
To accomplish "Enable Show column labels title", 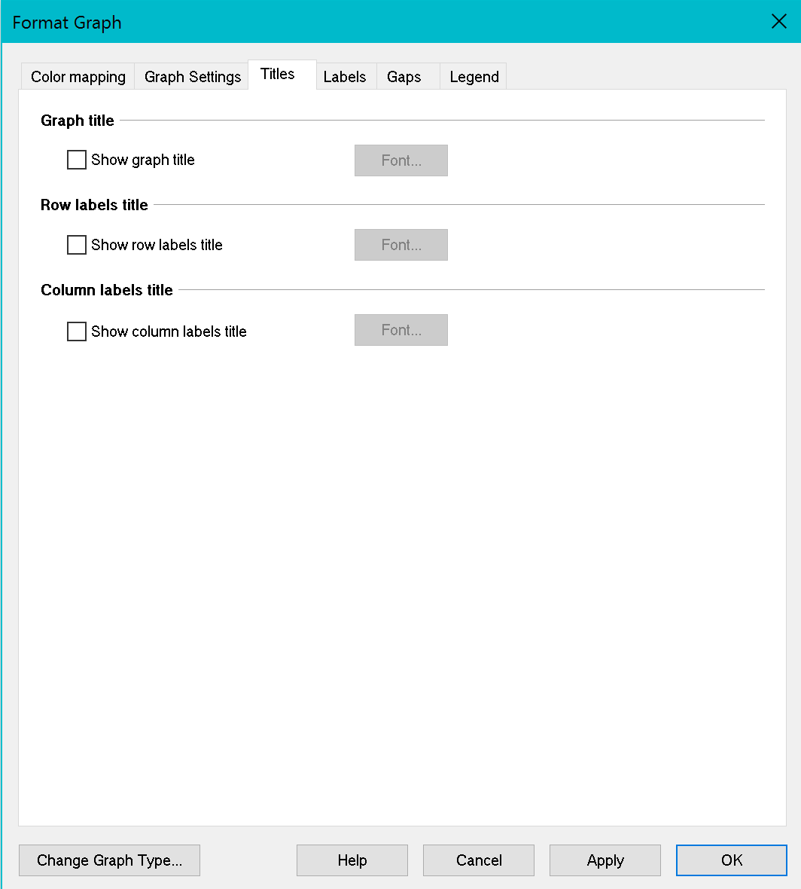I will (76, 331).
